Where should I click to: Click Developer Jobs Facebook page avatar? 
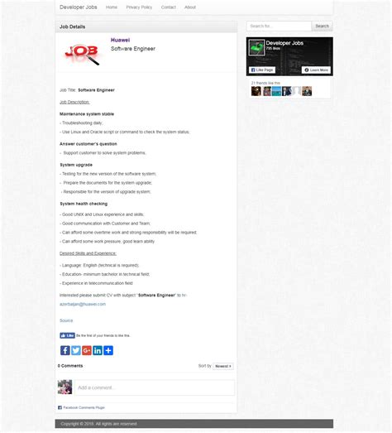(x=256, y=47)
